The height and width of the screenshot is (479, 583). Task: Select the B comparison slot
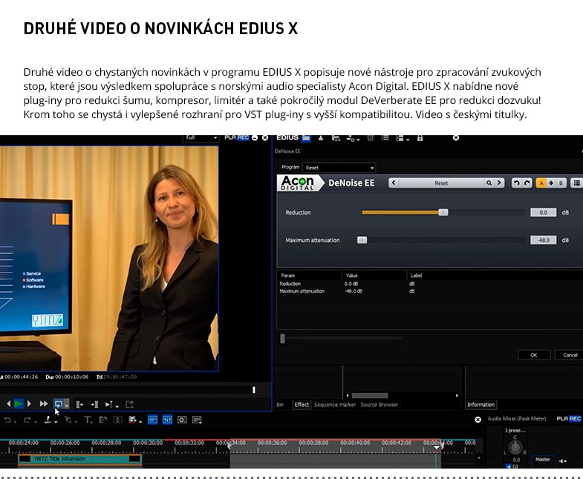click(561, 183)
